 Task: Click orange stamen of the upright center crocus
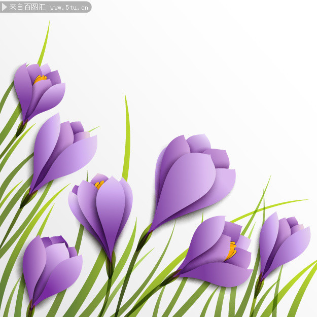click(x=99, y=185)
